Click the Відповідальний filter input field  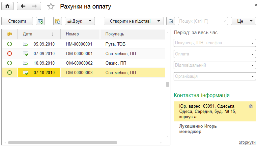click(212, 65)
